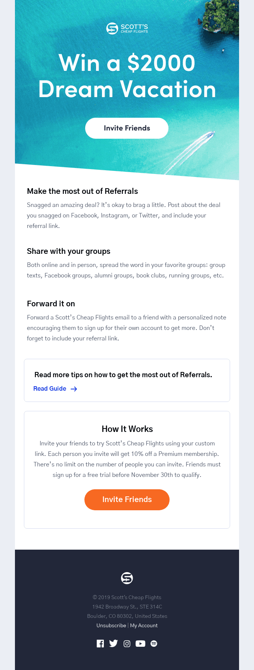Click the 2019 Scott's Cheap Flights copyright text
Viewport: 254px width, 670px height.
click(127, 597)
